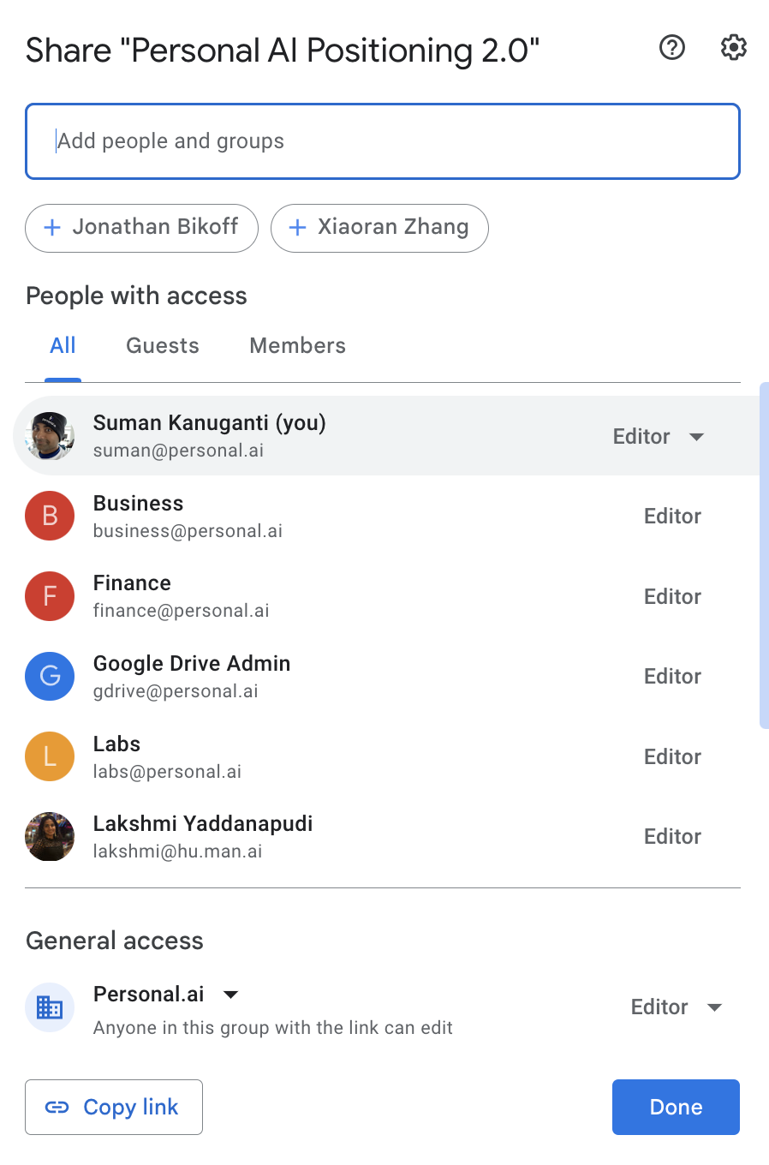
Task: Open Personal.ai general access scope dropdown
Action: 166,995
